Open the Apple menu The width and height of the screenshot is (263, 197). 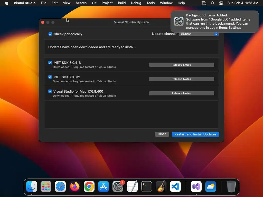(x=7, y=3)
